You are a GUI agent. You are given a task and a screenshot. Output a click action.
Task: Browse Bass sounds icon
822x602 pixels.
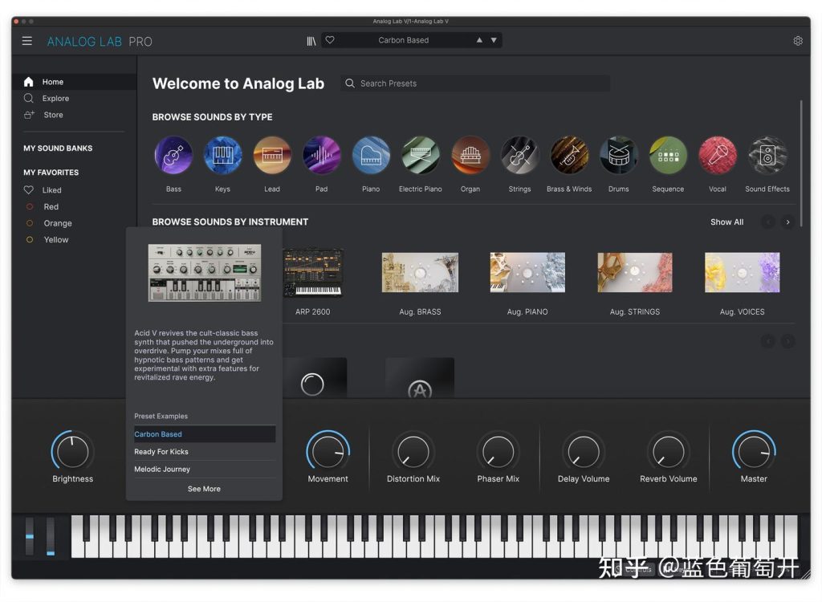point(173,155)
